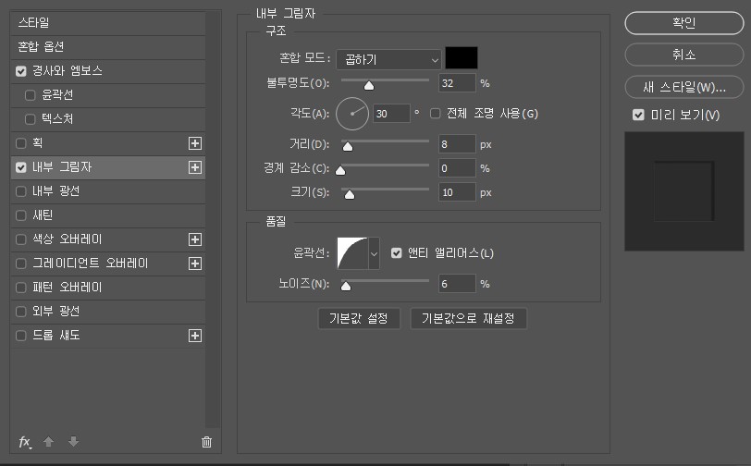
Task: Click the style preview thumbnail
Action: point(684,191)
